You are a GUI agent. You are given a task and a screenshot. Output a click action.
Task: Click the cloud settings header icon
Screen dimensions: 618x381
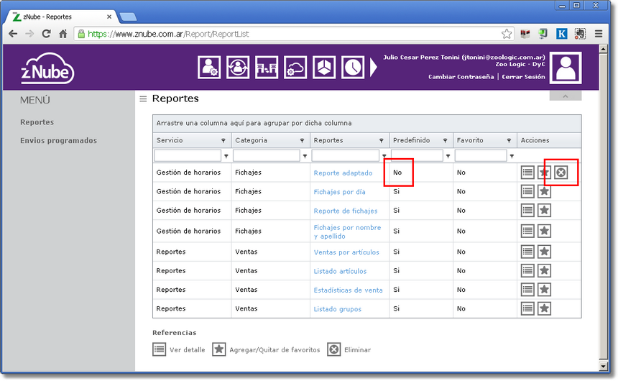[x=295, y=68]
